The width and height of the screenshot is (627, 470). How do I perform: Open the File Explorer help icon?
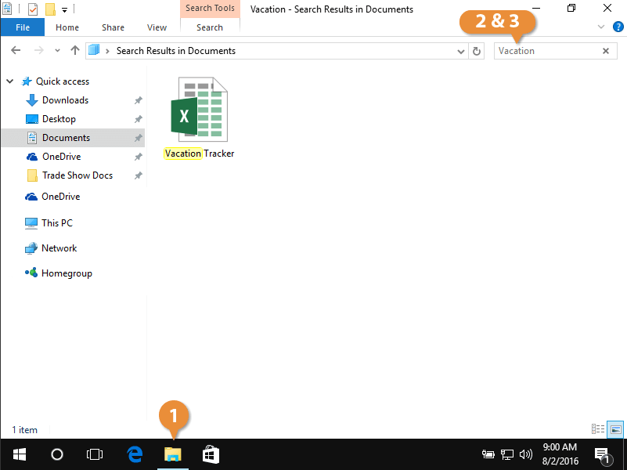click(618, 27)
